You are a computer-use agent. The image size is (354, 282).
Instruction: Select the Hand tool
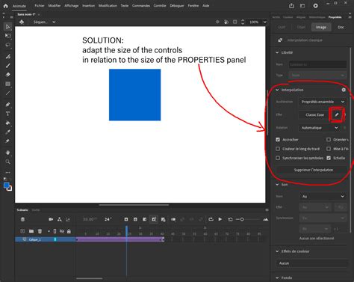(x=7, y=153)
